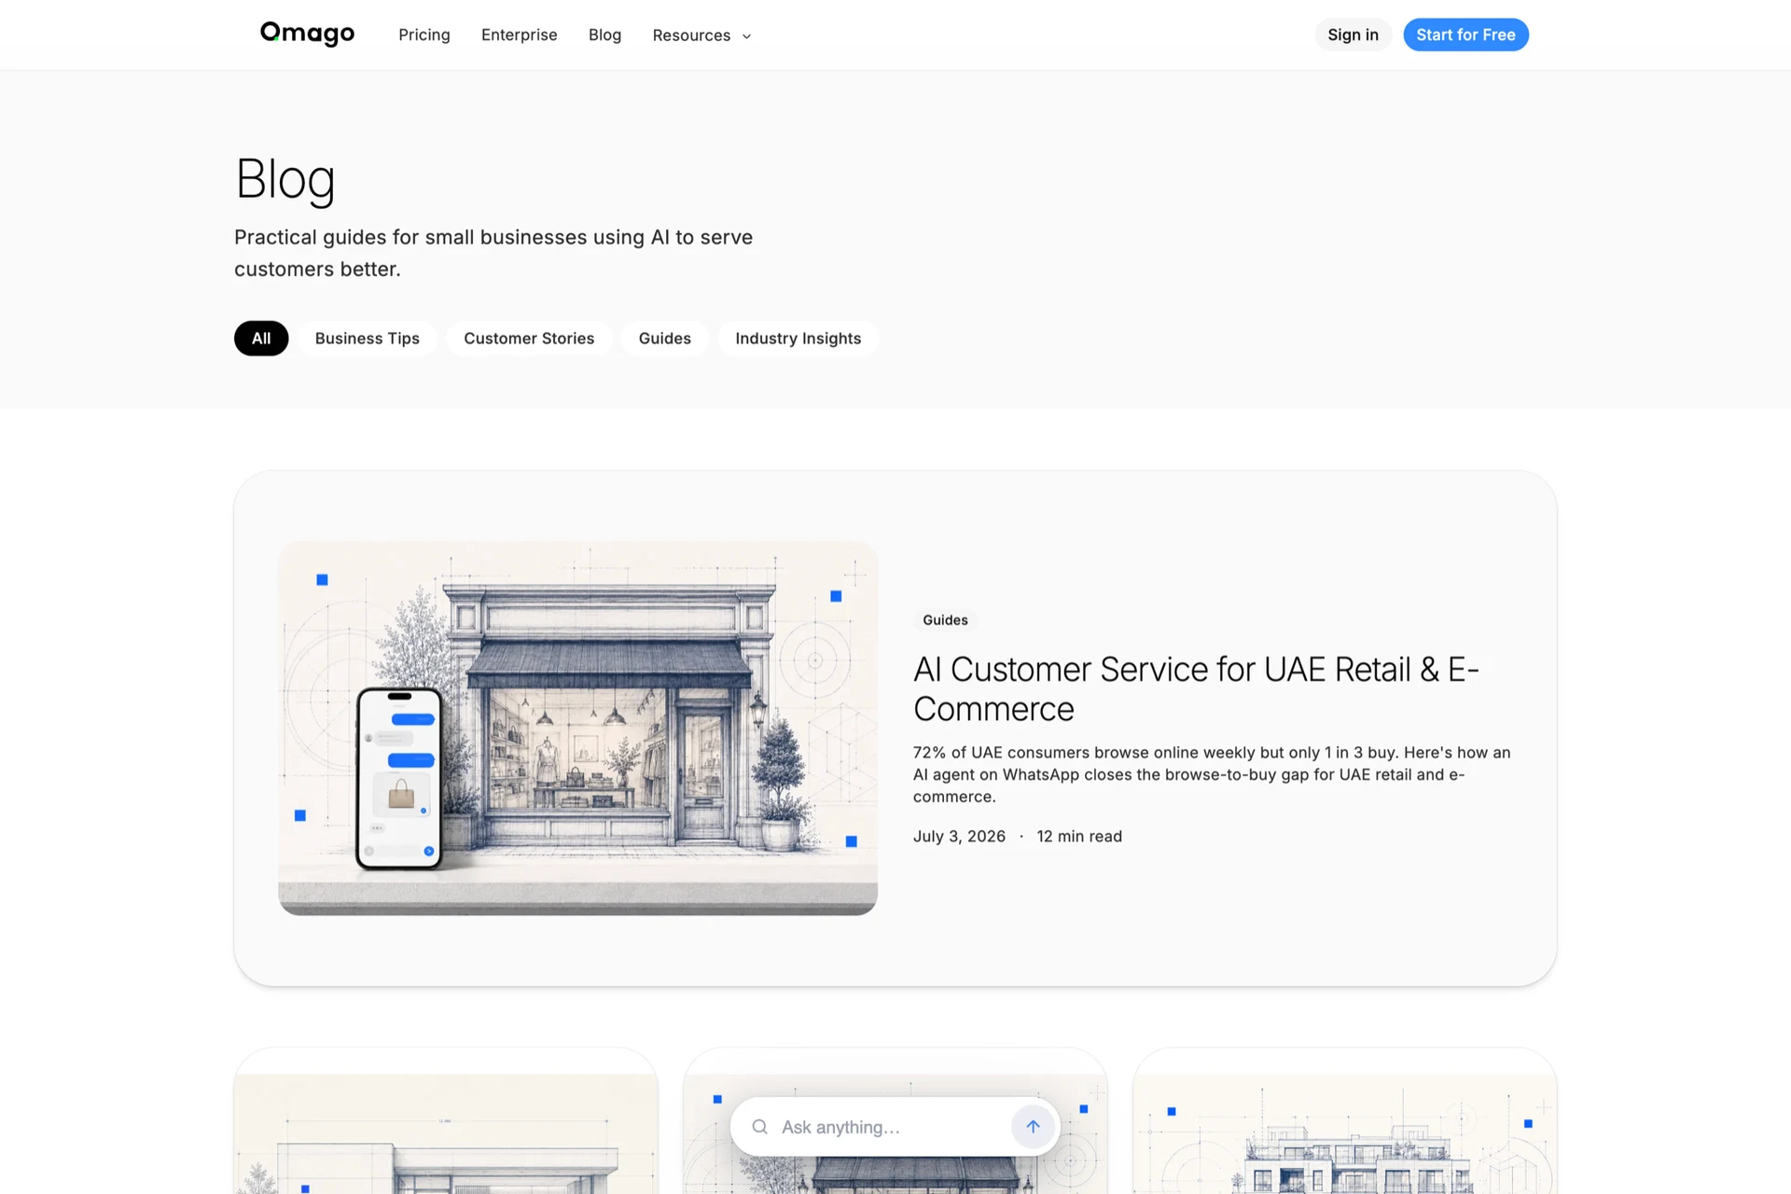Image resolution: width=1791 pixels, height=1194 pixels.
Task: Open the featured storefront illustration thumbnail
Action: [577, 729]
